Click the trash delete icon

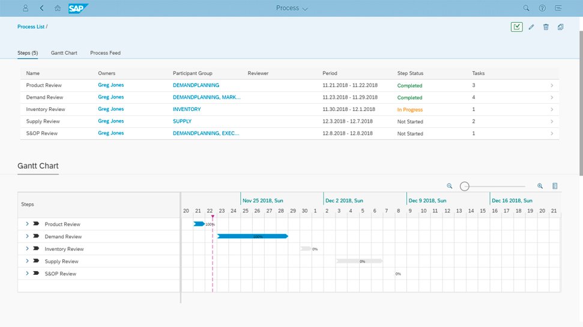pyautogui.click(x=546, y=27)
